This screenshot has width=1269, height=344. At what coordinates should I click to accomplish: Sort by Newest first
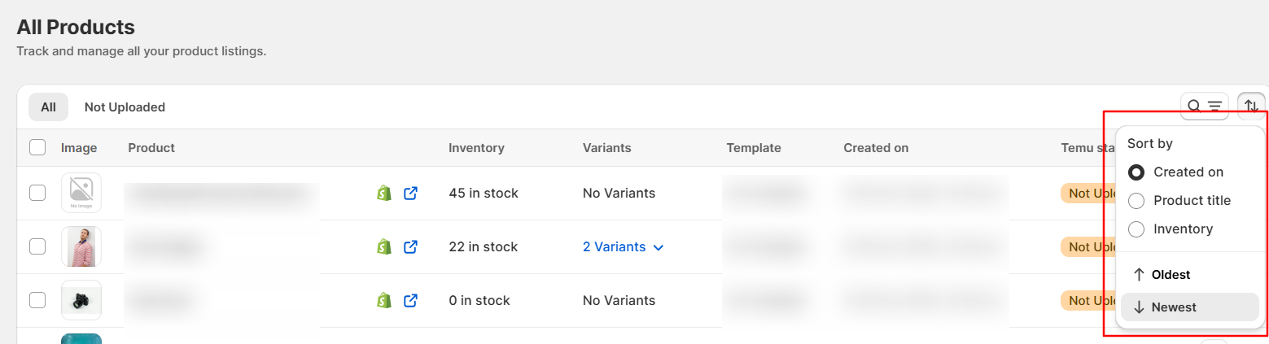1190,307
